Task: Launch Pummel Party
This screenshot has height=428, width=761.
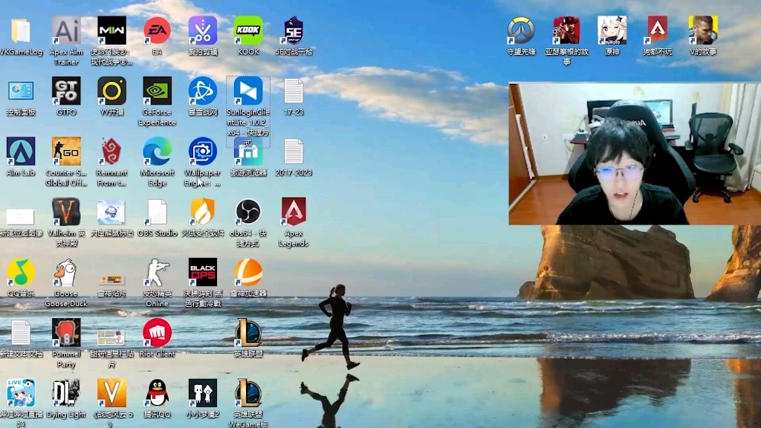Action: coord(66,333)
